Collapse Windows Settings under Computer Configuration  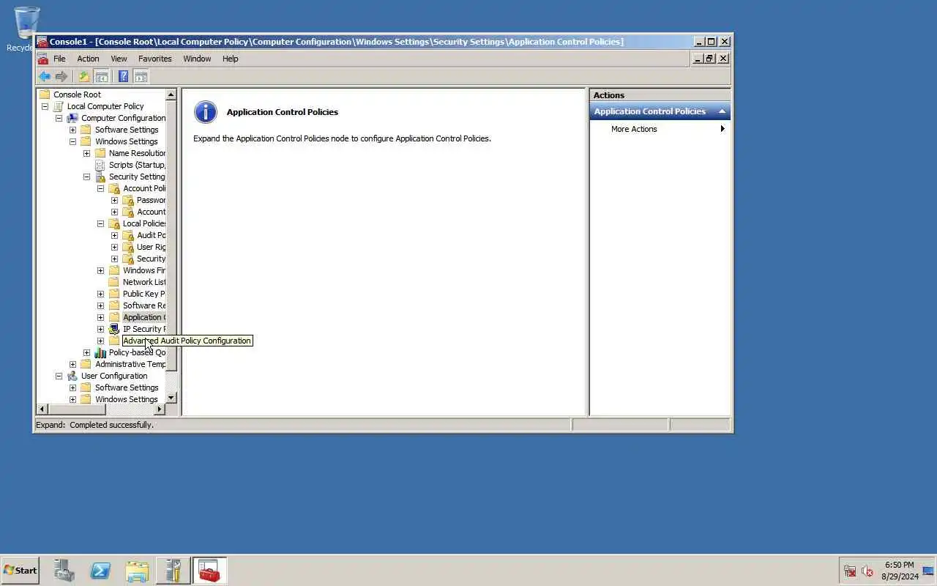point(72,141)
